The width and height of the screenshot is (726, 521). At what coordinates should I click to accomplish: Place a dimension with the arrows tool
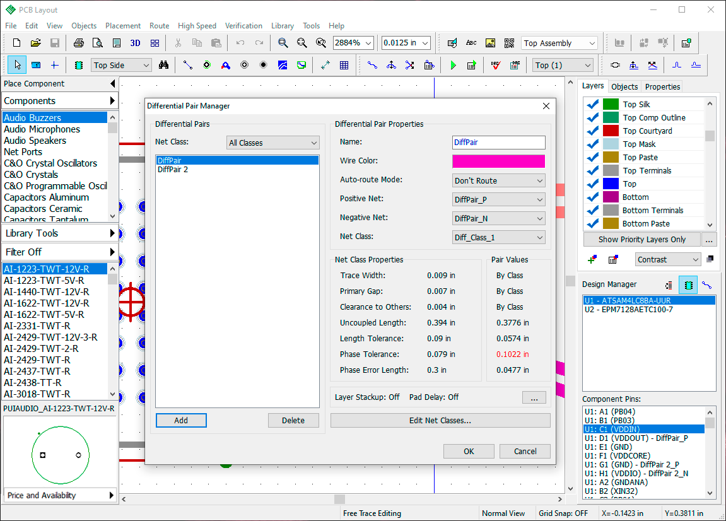pos(325,66)
